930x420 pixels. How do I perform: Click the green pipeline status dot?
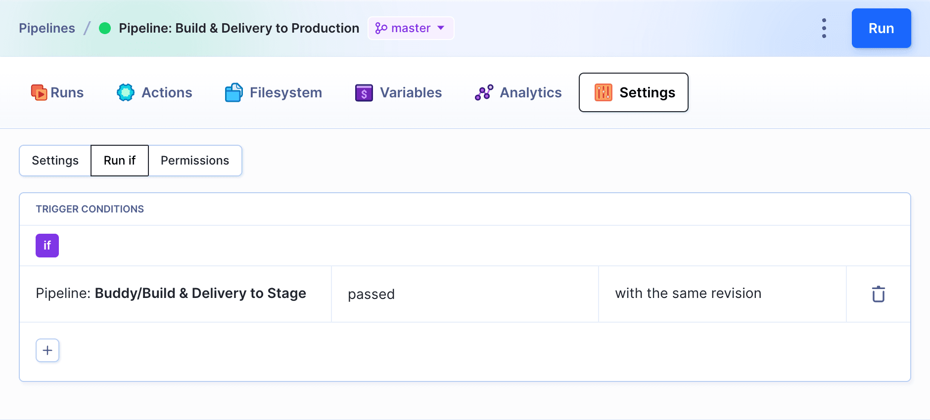tap(105, 28)
